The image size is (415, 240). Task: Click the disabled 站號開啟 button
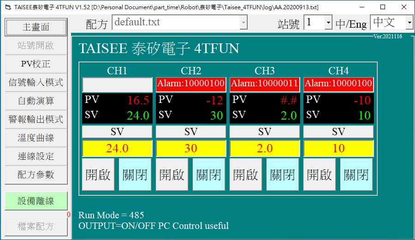coord(36,46)
